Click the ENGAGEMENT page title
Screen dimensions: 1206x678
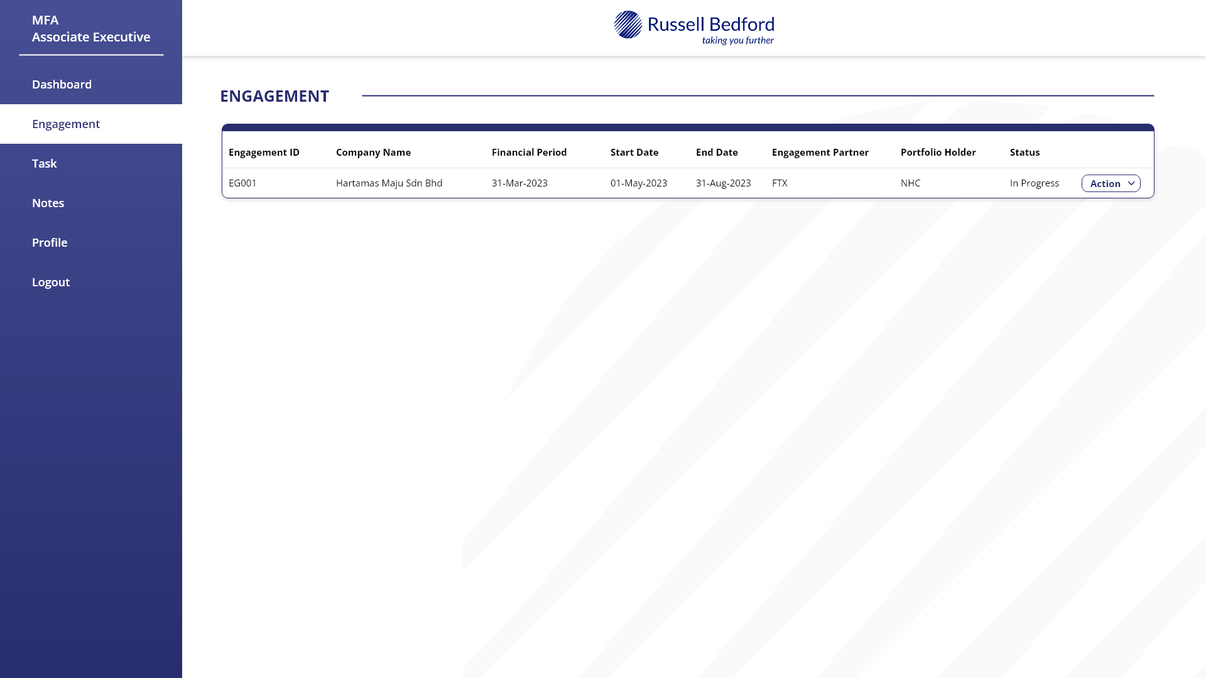point(274,96)
